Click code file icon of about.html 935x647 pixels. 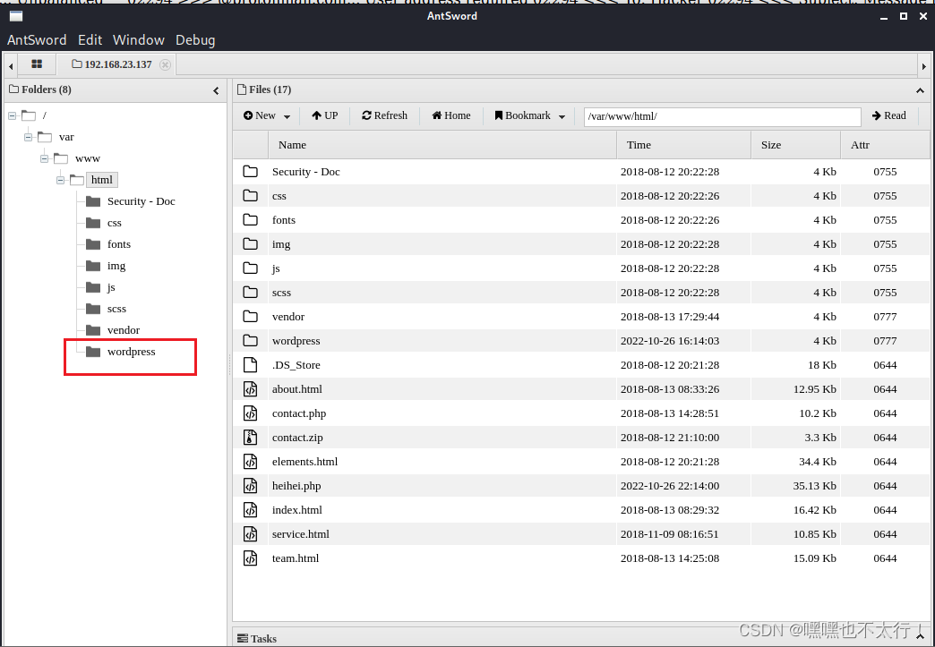click(x=251, y=389)
